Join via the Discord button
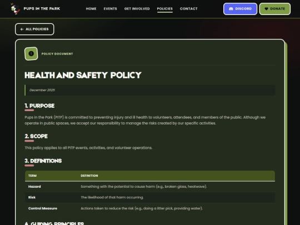 pos(241,9)
